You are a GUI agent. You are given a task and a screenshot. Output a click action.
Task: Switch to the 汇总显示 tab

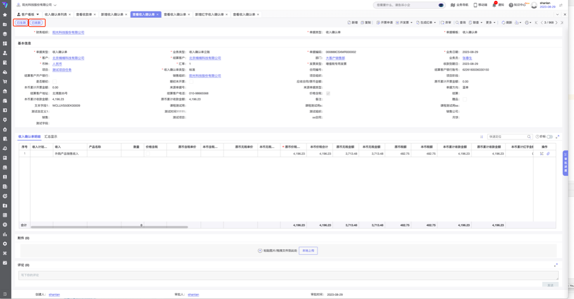pos(51,137)
